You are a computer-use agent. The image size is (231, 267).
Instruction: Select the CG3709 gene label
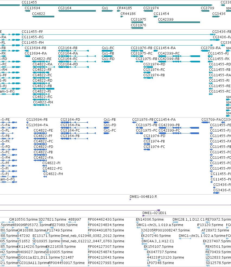pyautogui.click(x=207, y=8)
